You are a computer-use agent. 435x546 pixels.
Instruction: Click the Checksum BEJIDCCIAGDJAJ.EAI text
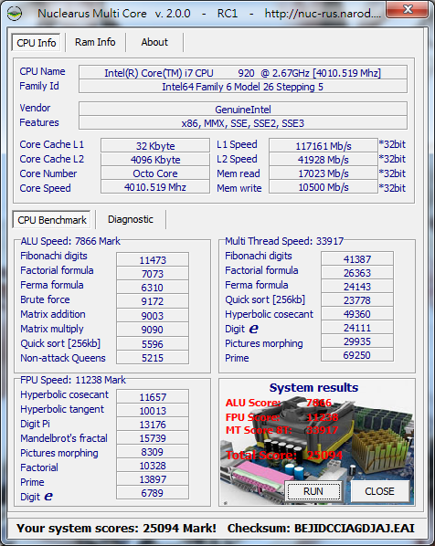tap(321, 529)
